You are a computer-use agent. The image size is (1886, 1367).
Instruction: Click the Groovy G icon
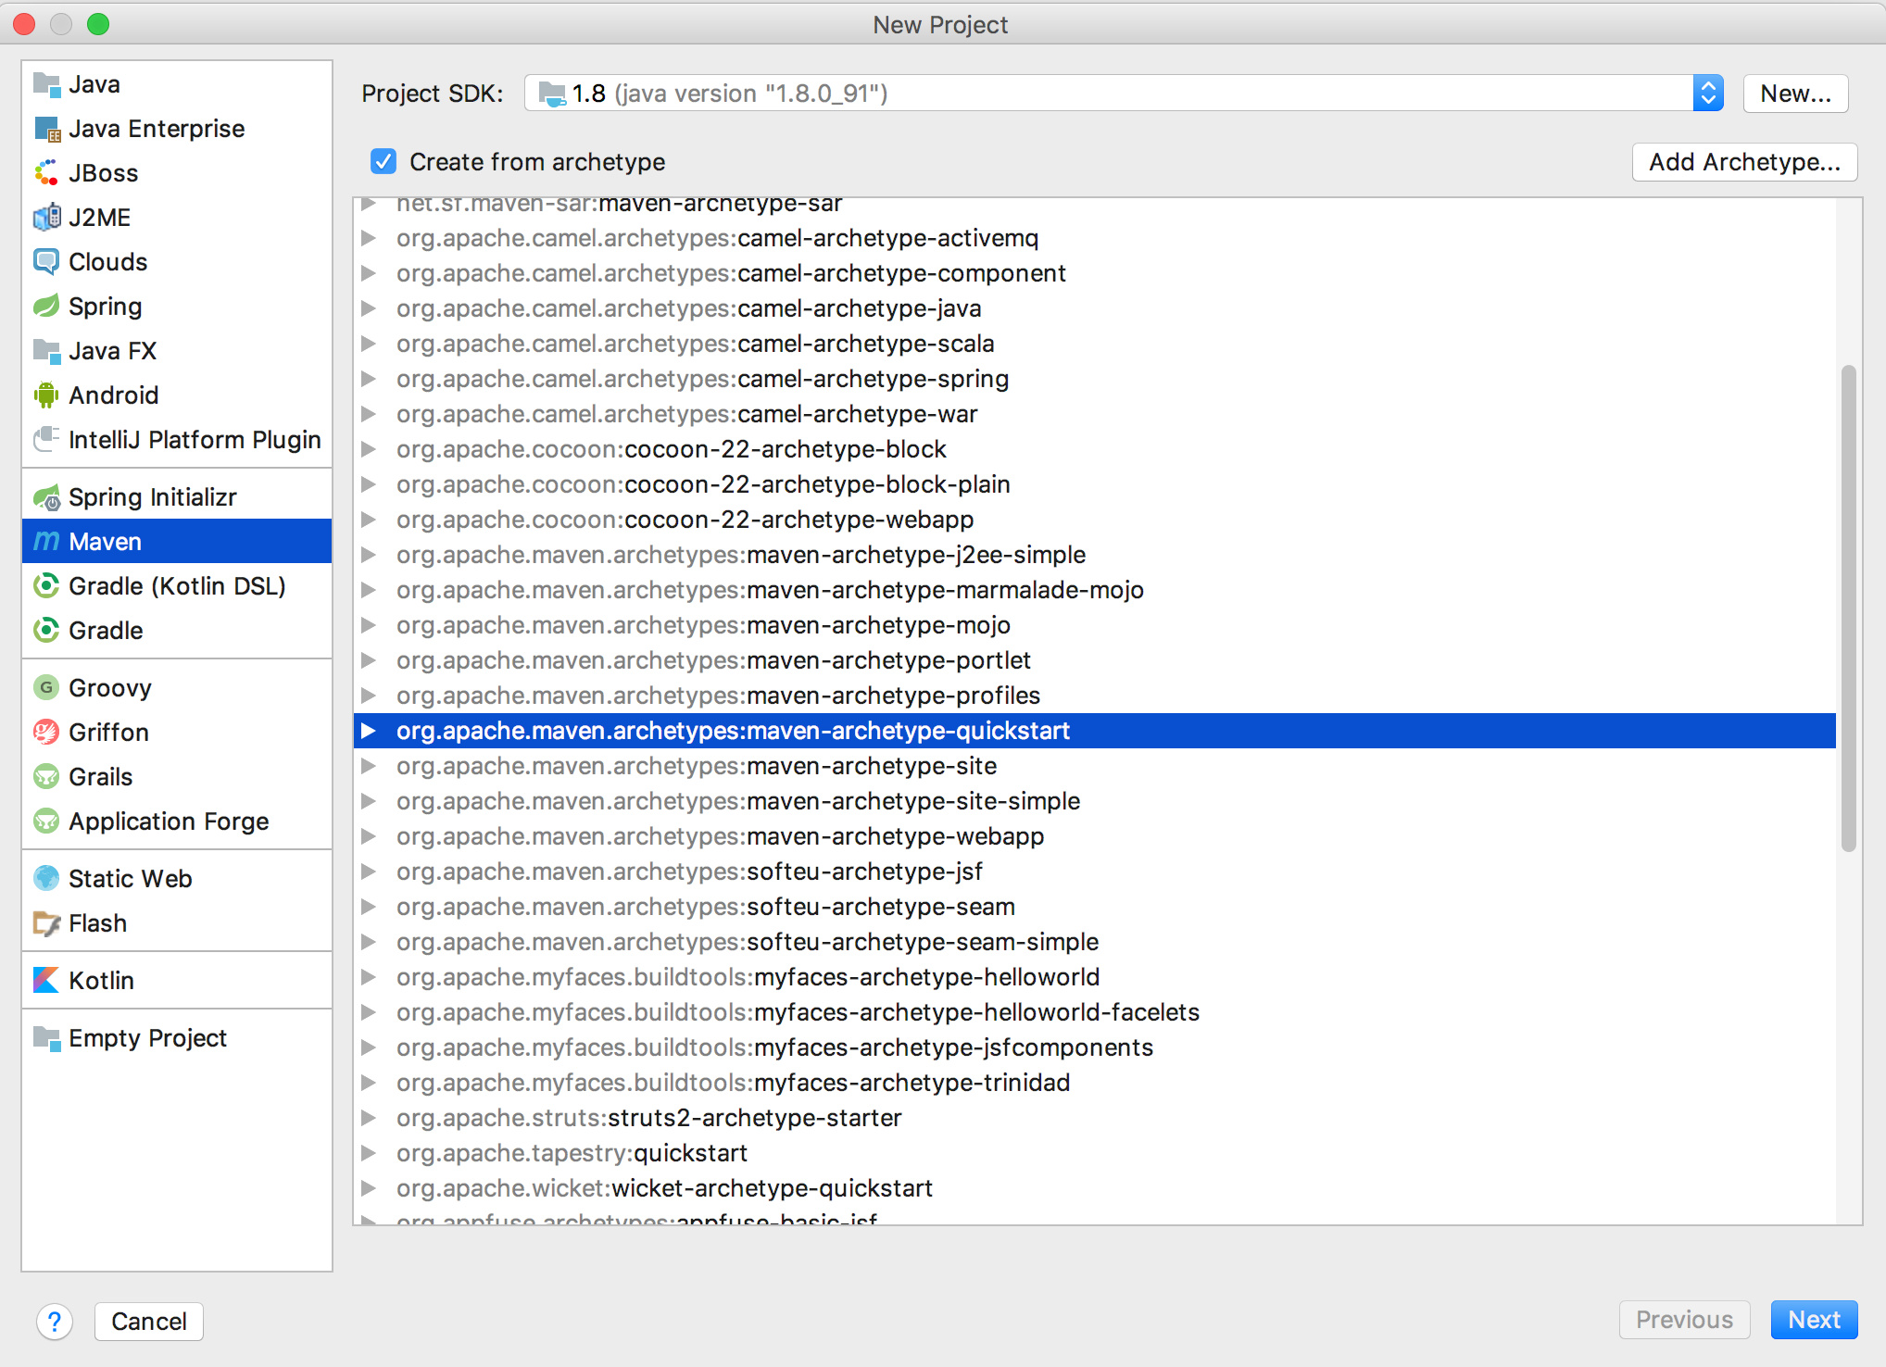pyautogui.click(x=46, y=688)
